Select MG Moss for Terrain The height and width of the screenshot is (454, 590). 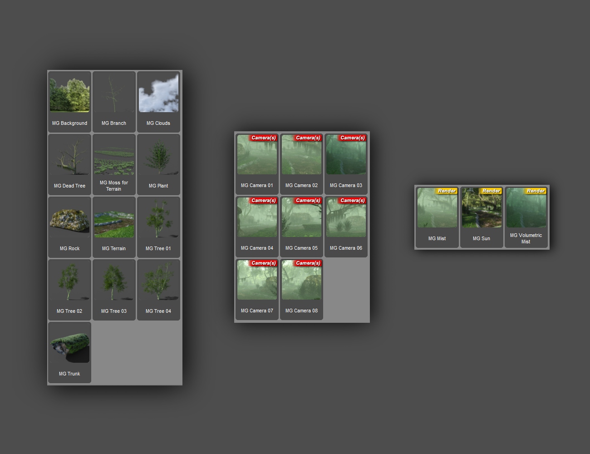click(114, 164)
